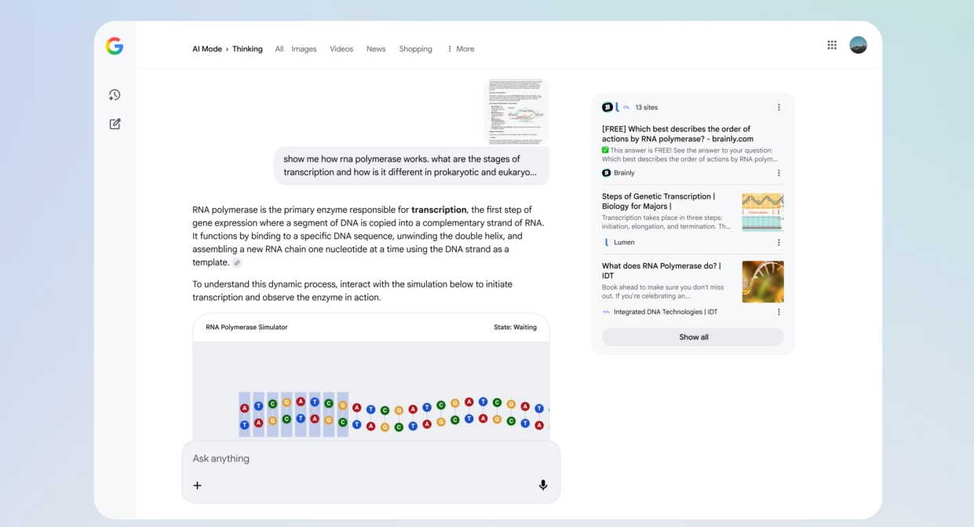Open Brainly RNA polymerase order result
Image resolution: width=974 pixels, height=527 pixels.
pos(676,134)
